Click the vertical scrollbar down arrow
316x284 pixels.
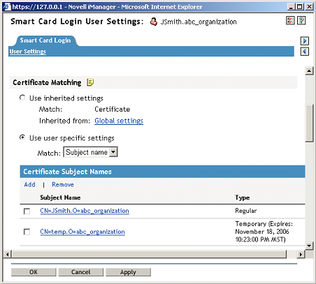pos(309,246)
